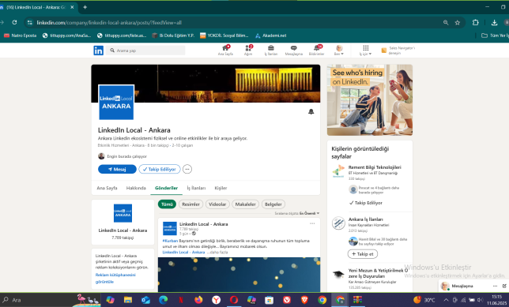Bookmark the page with the star icon
This screenshot has height=307, width=509.
click(458, 23)
